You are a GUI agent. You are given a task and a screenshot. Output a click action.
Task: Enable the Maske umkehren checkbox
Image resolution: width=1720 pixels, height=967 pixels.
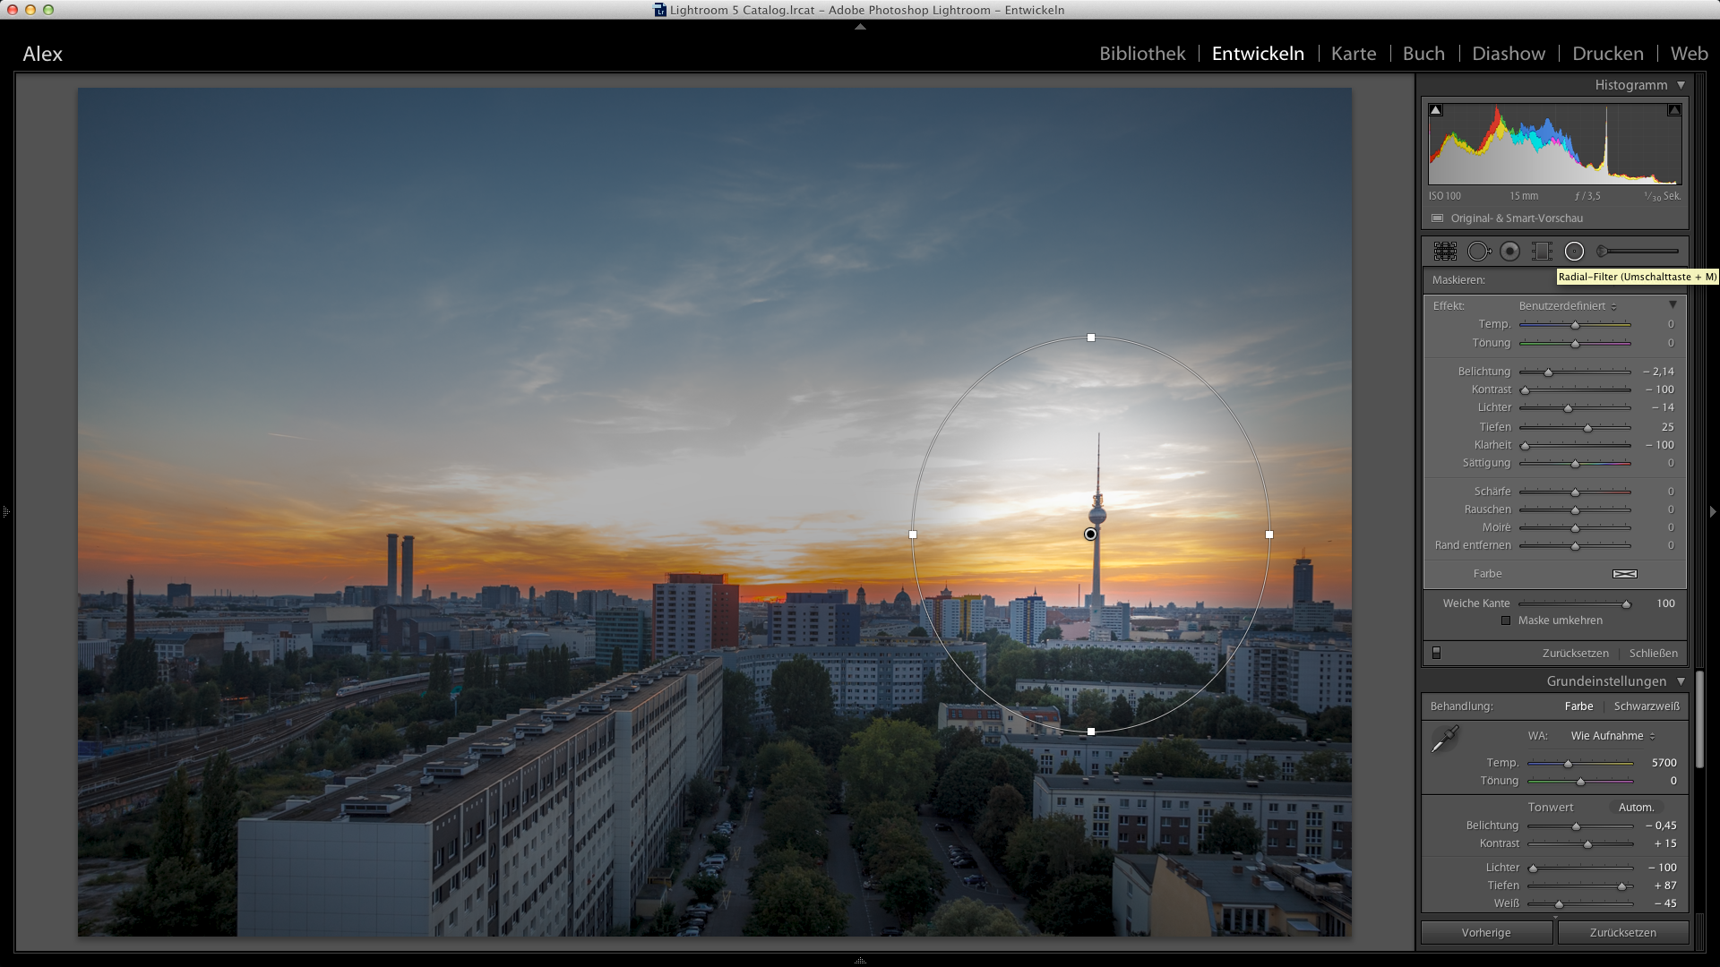click(1506, 620)
